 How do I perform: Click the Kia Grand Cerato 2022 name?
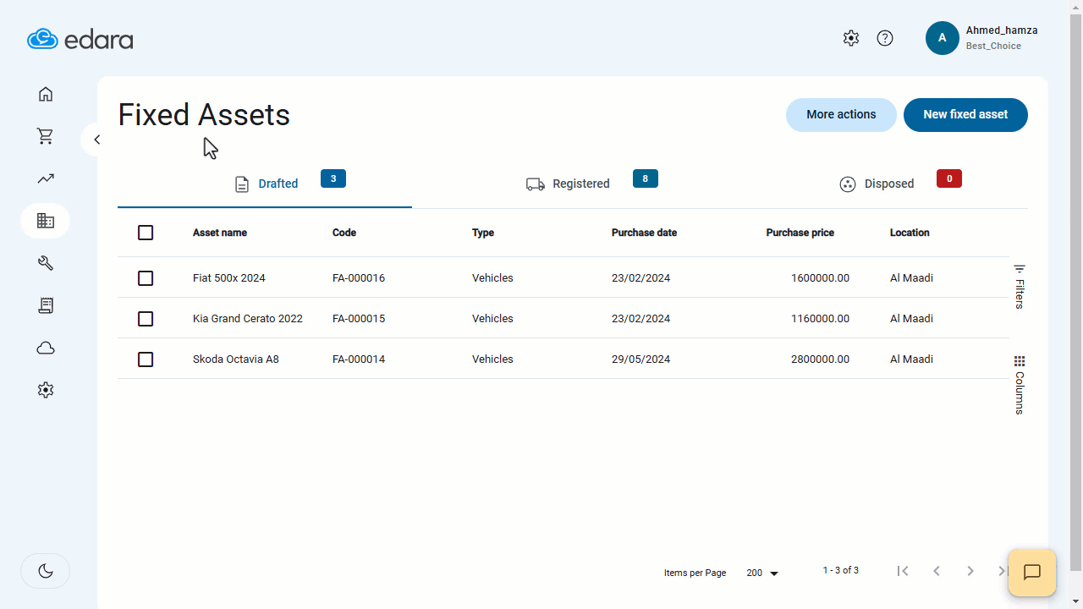(248, 319)
